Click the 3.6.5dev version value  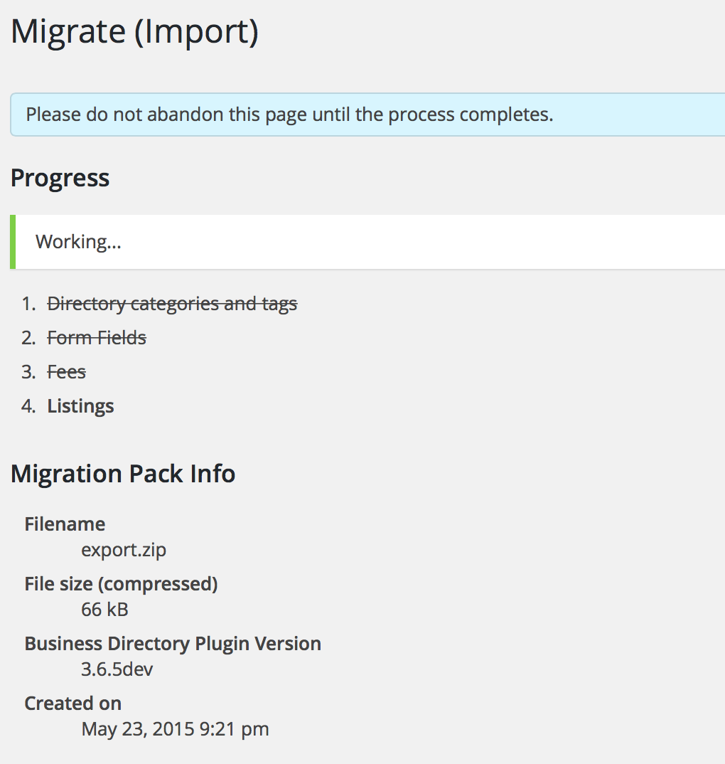click(117, 669)
